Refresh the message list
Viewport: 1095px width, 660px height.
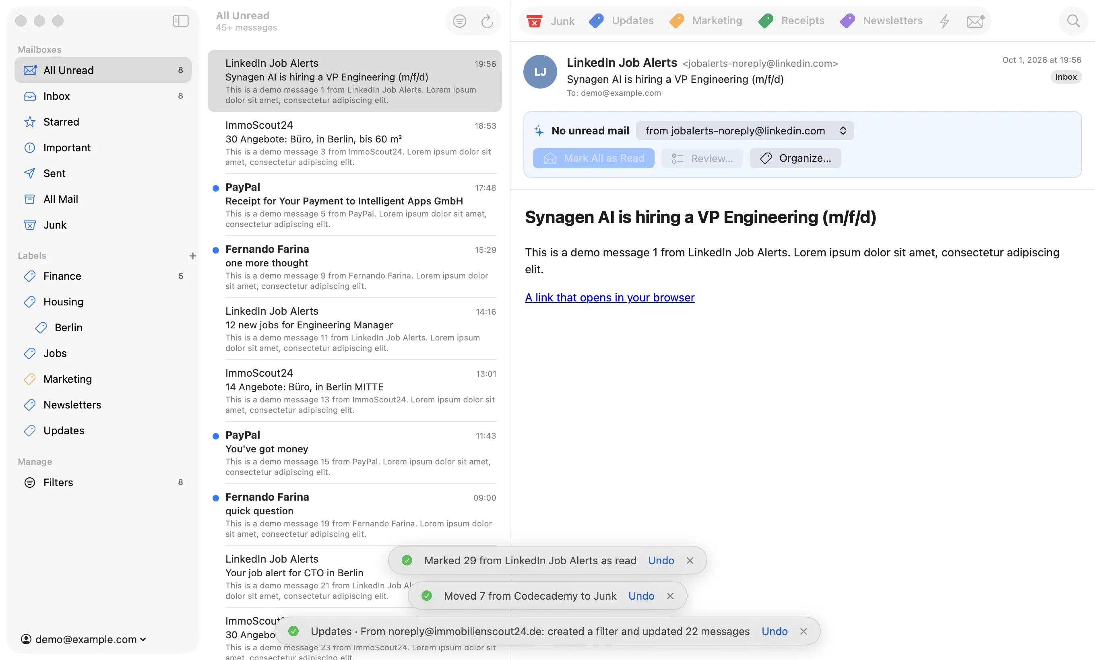coord(487,21)
